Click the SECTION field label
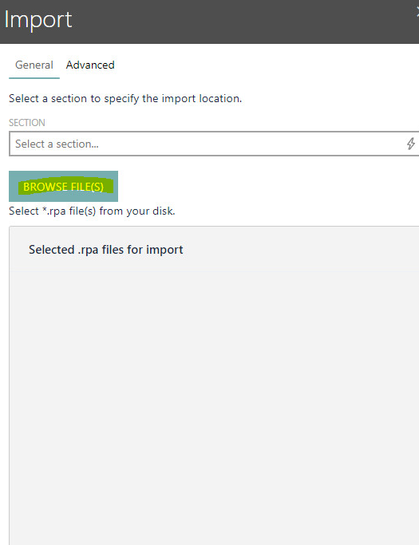The height and width of the screenshot is (545, 419). coord(27,123)
